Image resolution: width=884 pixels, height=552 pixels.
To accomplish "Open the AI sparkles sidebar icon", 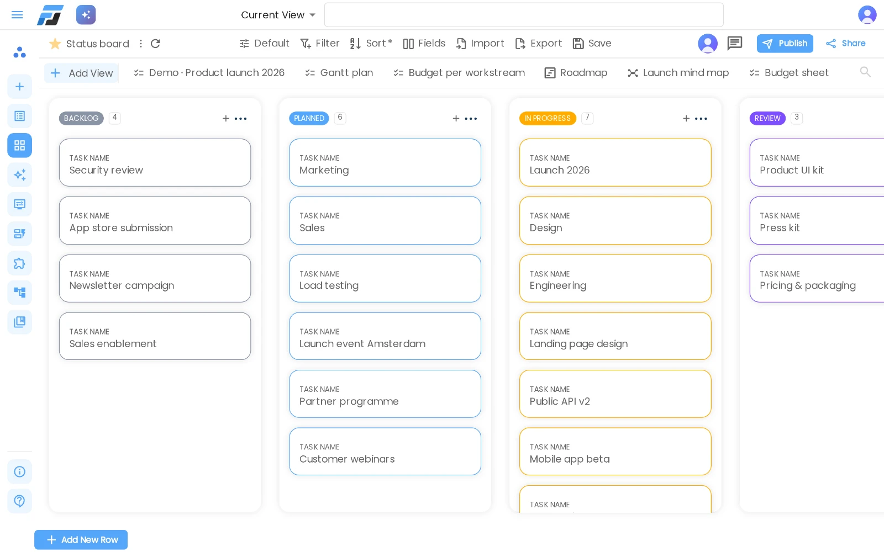I will 19,175.
